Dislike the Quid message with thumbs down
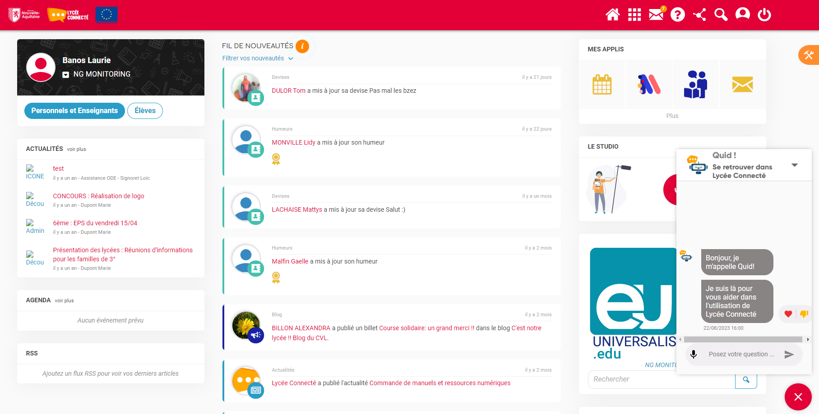 [x=804, y=314]
